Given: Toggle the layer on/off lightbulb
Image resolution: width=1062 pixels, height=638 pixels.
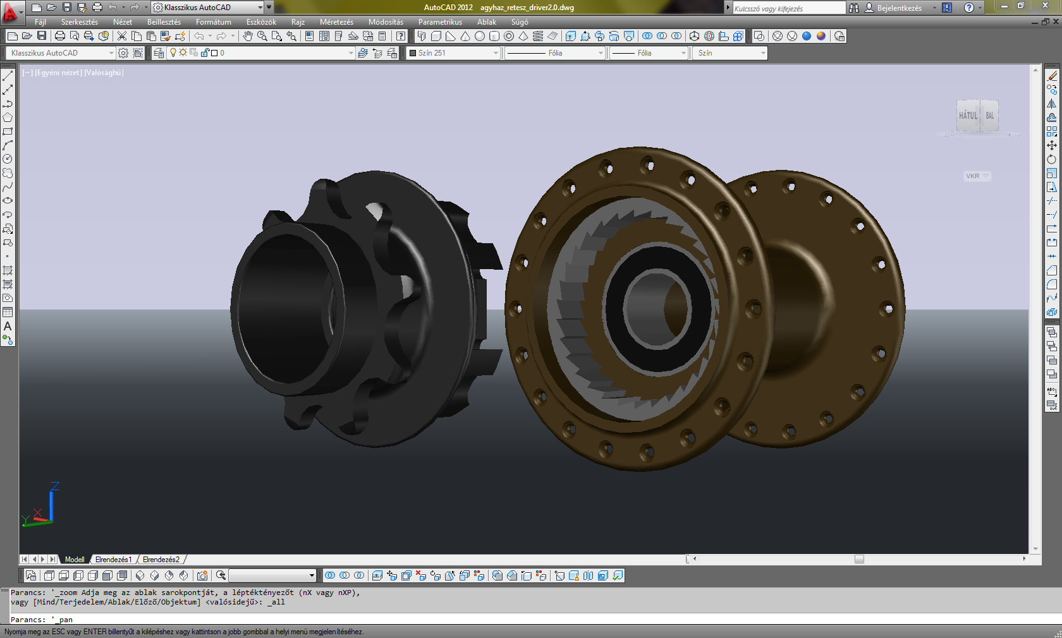Looking at the screenshot, I should pos(173,53).
